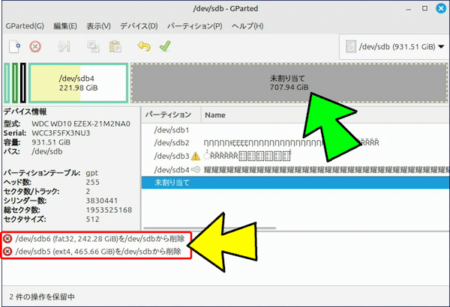Image resolution: width=450 pixels, height=307 pixels.
Task: Click the Paste partition toolbar icon
Action: (115, 46)
